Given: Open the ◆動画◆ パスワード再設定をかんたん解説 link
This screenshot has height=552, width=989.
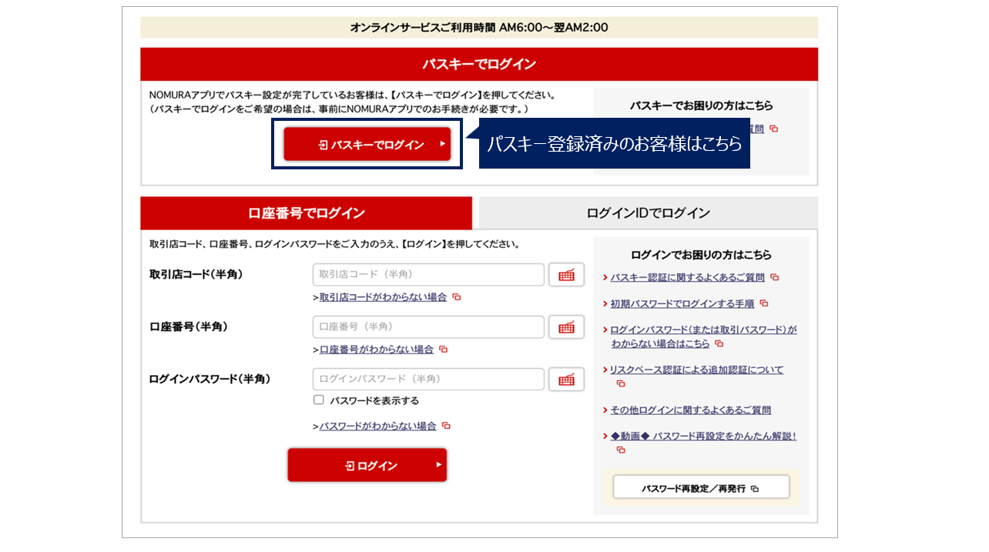Looking at the screenshot, I should click(703, 437).
